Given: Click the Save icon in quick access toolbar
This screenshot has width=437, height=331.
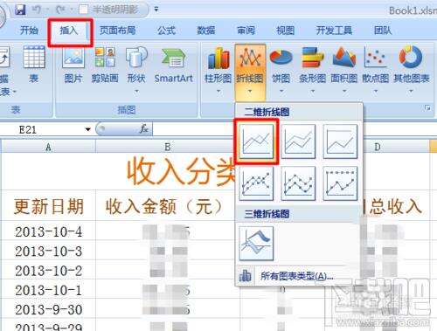Looking at the screenshot, I should click(x=20, y=10).
